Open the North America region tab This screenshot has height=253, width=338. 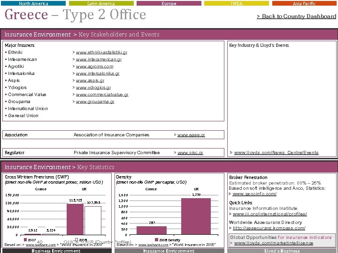[33, 3]
